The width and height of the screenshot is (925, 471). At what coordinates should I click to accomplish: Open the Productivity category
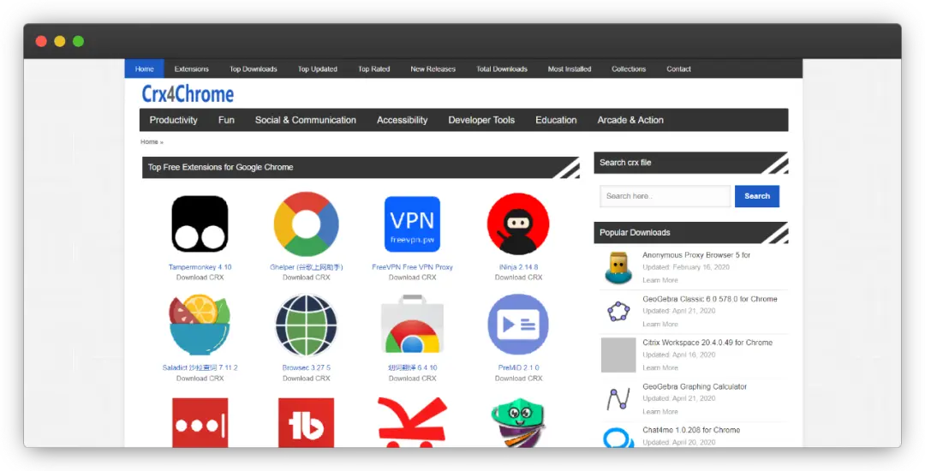coord(173,120)
